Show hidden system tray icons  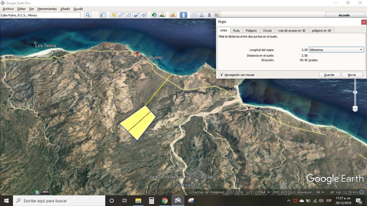[x=289, y=200]
